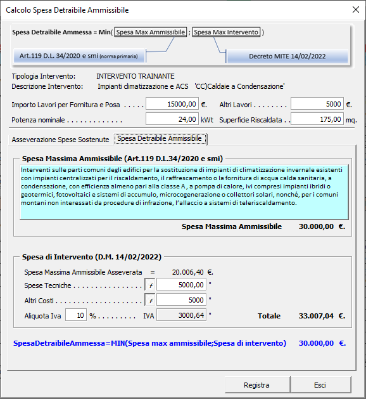Click the formula icon next to Spese Tecniche
Screen dimensions: 366x399
tap(150, 285)
